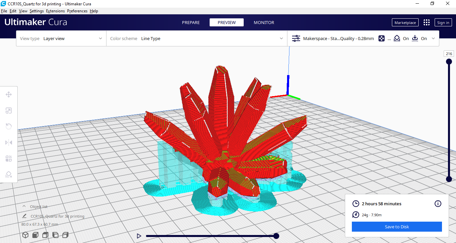This screenshot has height=243, width=456.
Task: Open the Marketplace
Action: tap(405, 22)
